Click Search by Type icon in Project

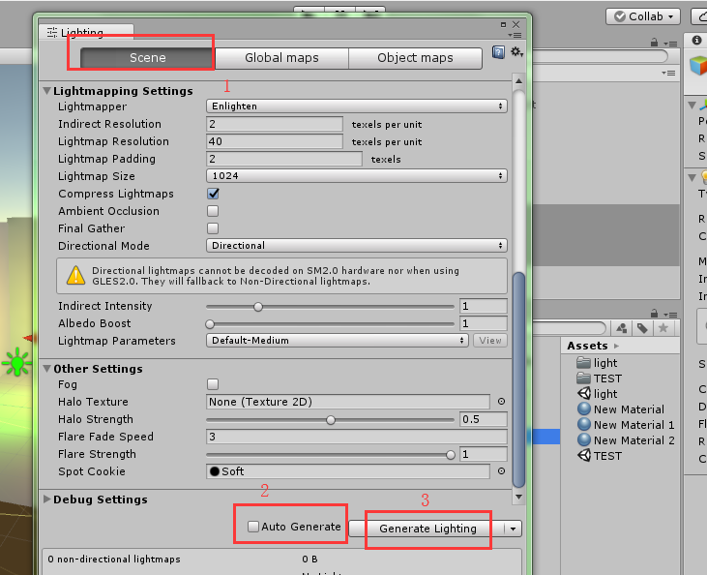click(x=622, y=328)
